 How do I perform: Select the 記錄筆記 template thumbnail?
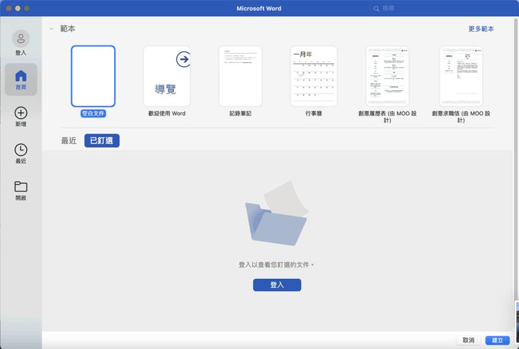pos(240,76)
